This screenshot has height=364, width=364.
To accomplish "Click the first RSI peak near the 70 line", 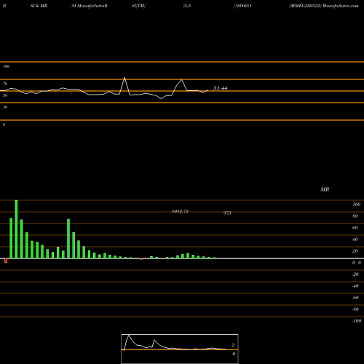I will tap(124, 78).
